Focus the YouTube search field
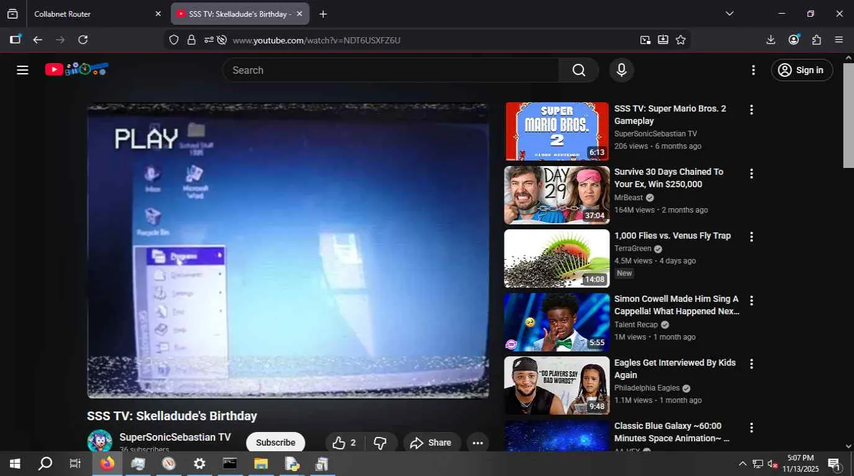The image size is (854, 476). [391, 70]
